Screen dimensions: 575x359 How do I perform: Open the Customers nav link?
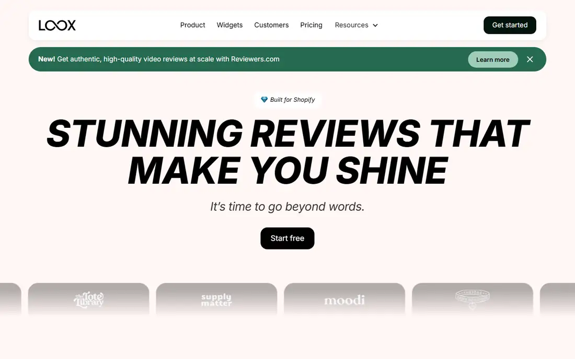(x=271, y=25)
